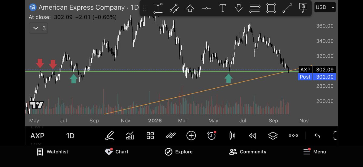Open the bottom Menu tab
Screen dimensions: 363x167
[x=315, y=152]
